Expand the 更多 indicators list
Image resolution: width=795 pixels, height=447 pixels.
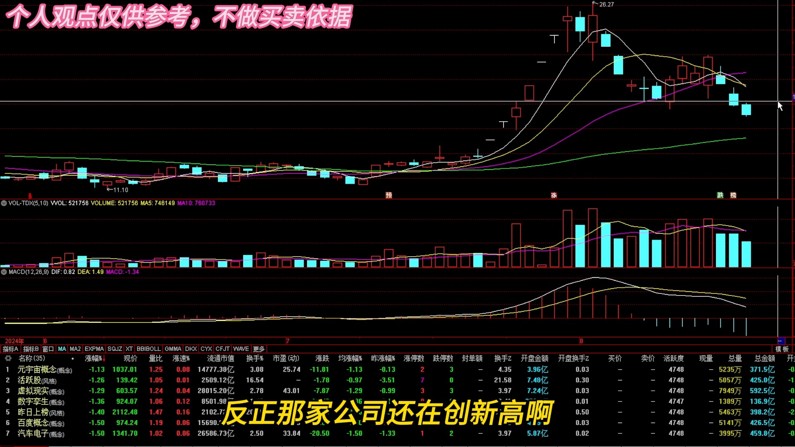click(259, 349)
